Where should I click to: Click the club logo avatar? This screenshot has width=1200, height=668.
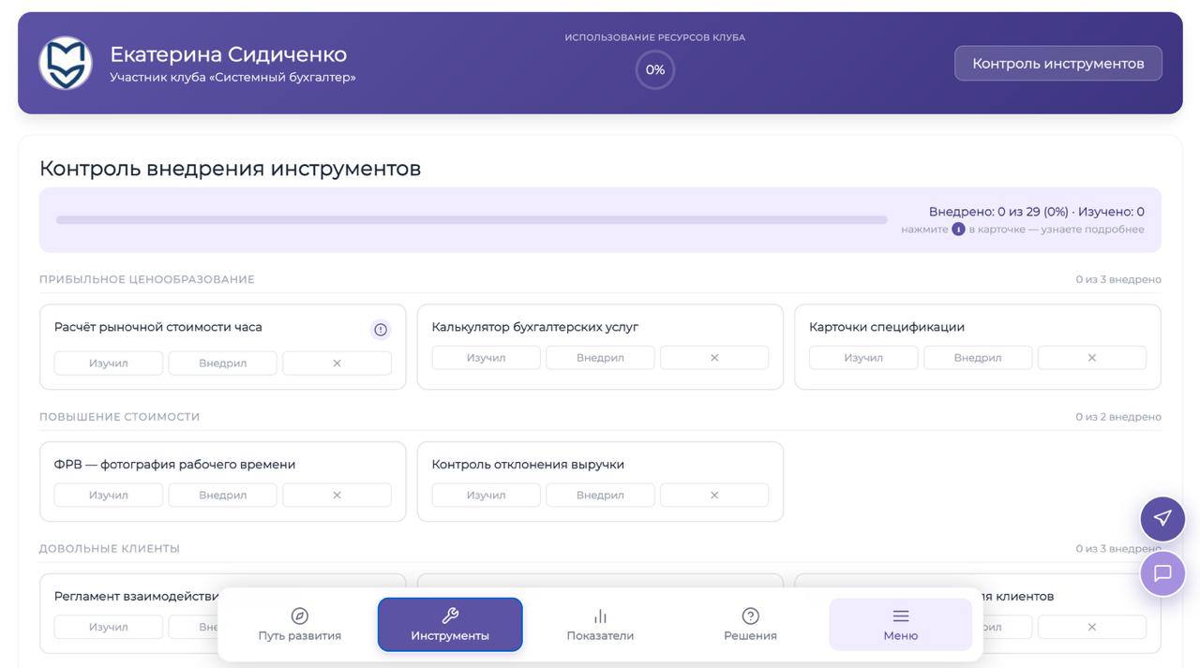pyautogui.click(x=66, y=64)
